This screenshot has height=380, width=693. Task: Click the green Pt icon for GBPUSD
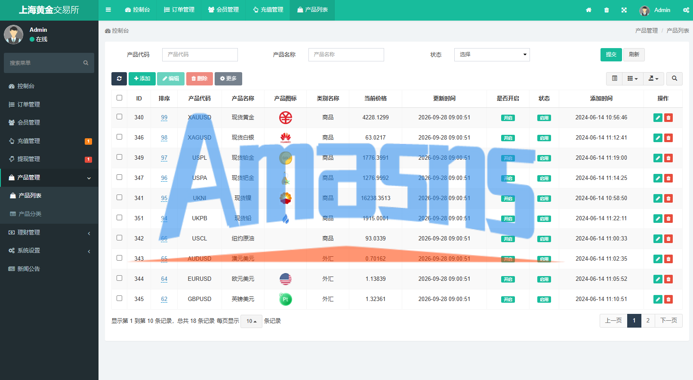pos(286,299)
